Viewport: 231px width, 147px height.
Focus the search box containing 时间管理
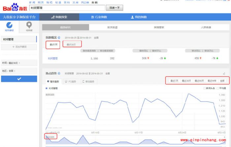pyautogui.click(x=67, y=8)
